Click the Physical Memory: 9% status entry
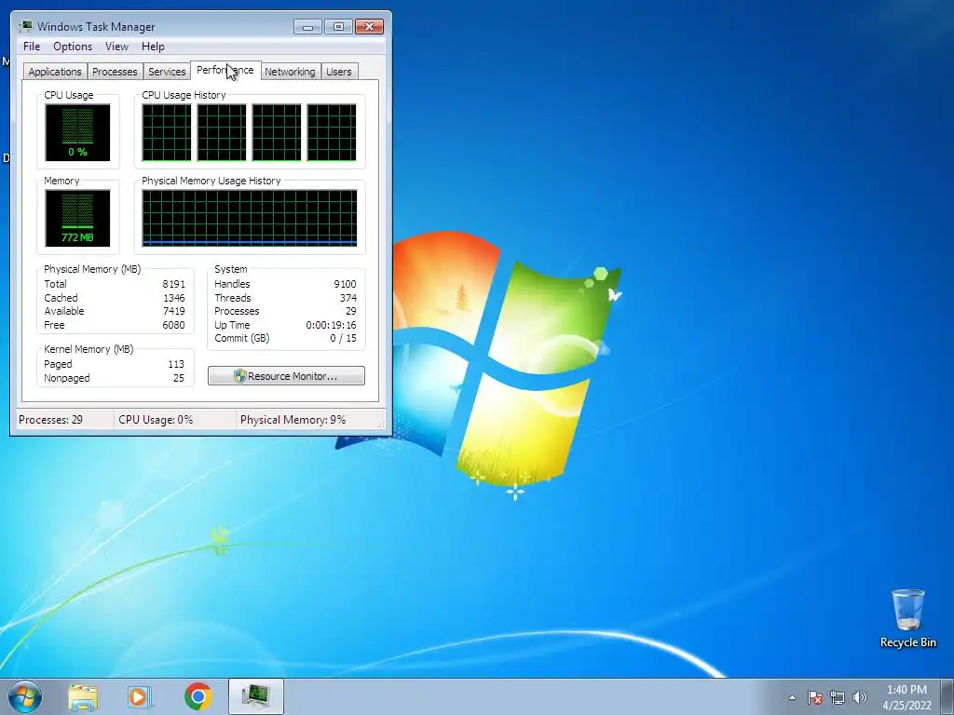 [293, 420]
